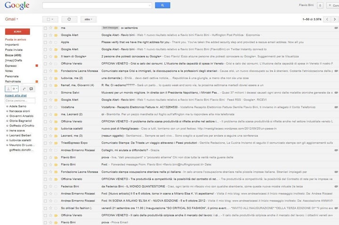The height and width of the screenshot is (225, 339).
Task: Open the Notes label
Action: (8, 71)
